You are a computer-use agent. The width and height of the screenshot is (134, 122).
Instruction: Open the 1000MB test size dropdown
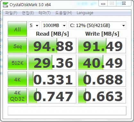54,25
